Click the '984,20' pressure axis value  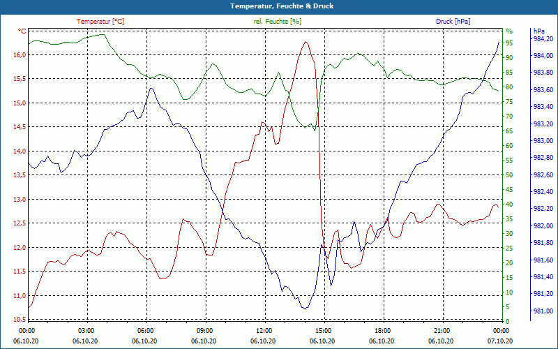[543, 39]
